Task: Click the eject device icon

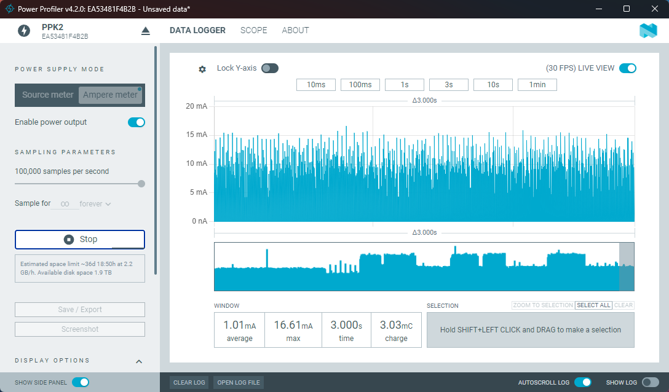Action: 146,31
